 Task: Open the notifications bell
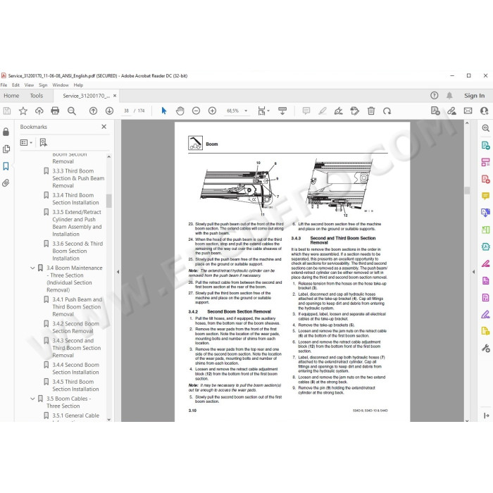coord(449,96)
